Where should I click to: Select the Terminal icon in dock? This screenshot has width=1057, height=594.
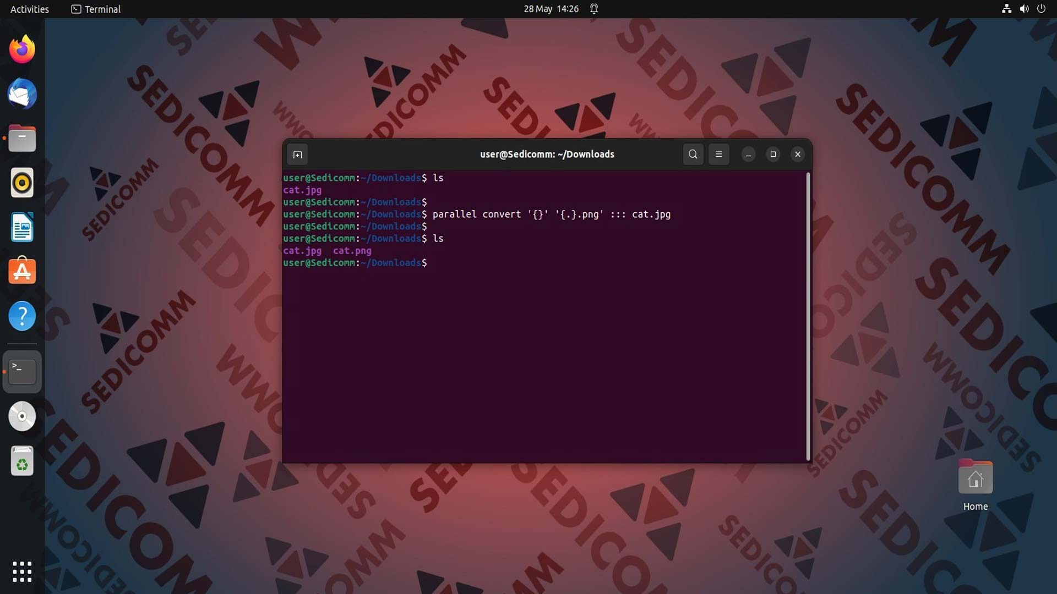point(22,372)
